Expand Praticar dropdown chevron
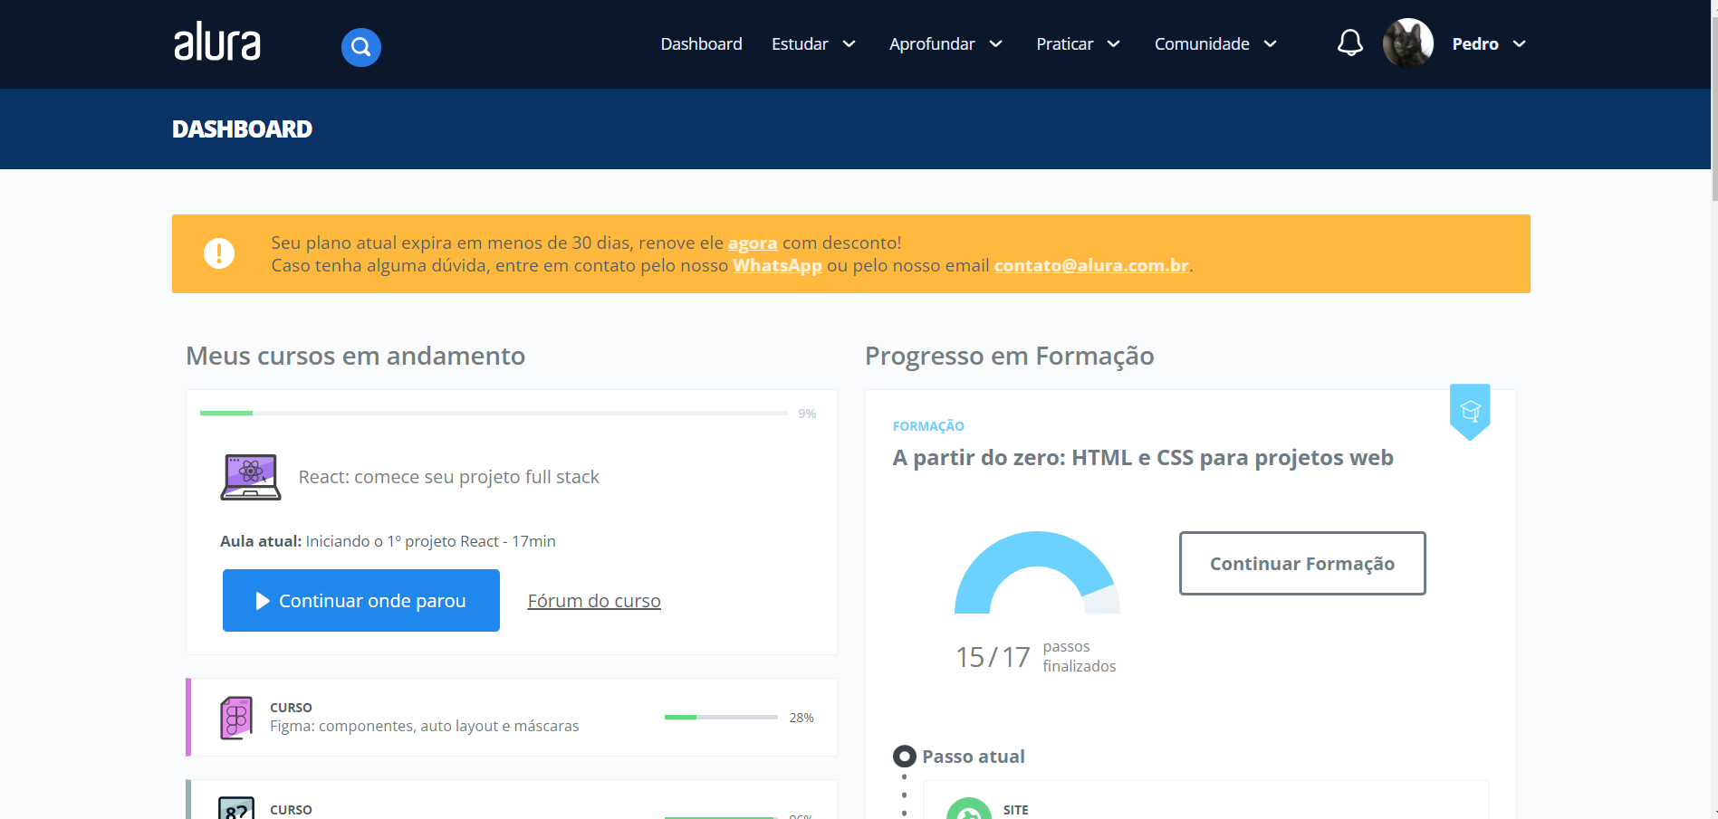 [1114, 43]
